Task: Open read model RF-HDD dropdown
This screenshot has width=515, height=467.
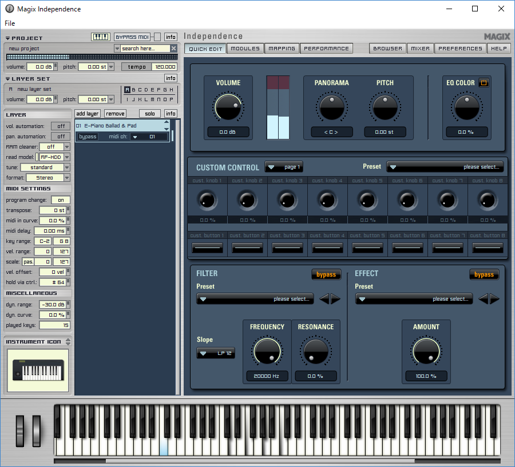Action: (x=67, y=157)
